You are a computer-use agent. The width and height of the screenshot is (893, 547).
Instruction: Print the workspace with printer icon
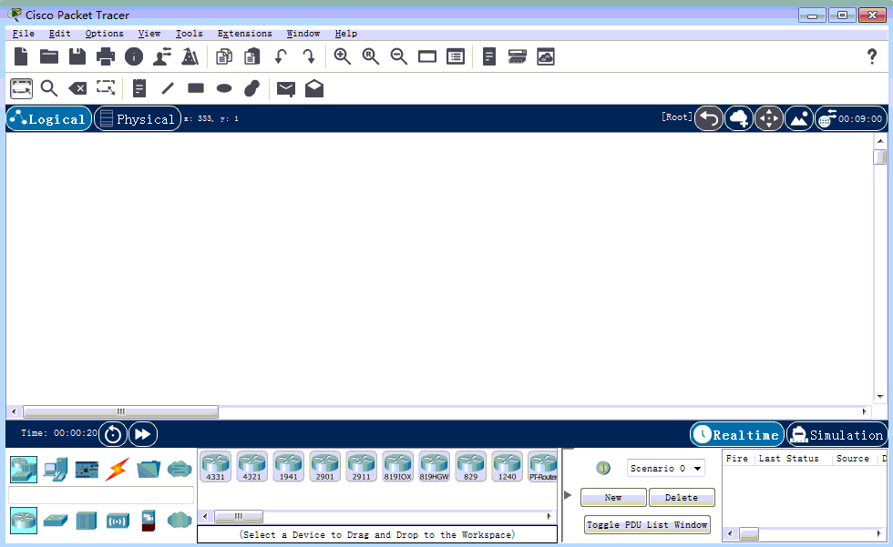(x=106, y=56)
